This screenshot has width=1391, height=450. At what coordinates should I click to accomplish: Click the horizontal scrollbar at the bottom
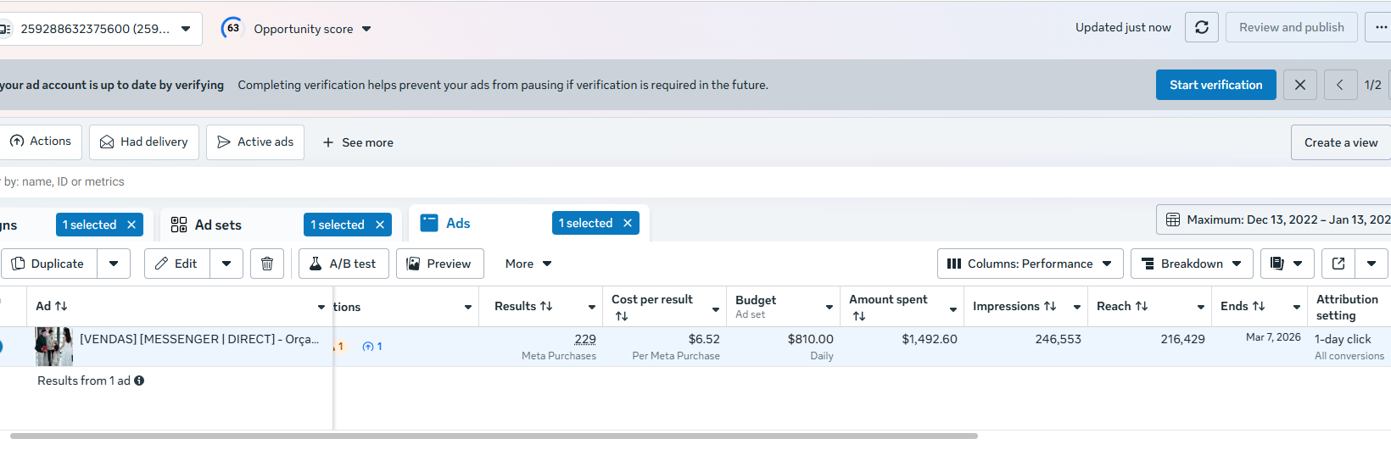pos(492,436)
